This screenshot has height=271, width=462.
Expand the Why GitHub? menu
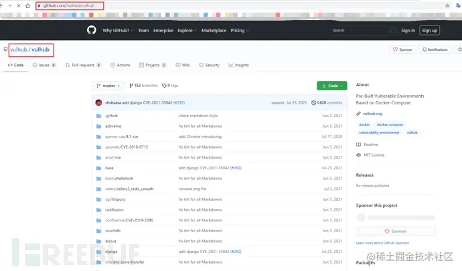point(118,30)
